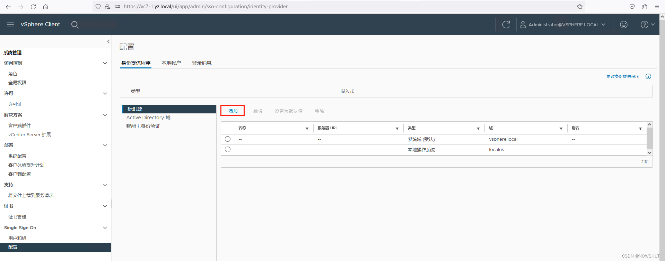Switch to the 本地帐户 tab
Image resolution: width=665 pixels, height=261 pixels.
[x=171, y=63]
